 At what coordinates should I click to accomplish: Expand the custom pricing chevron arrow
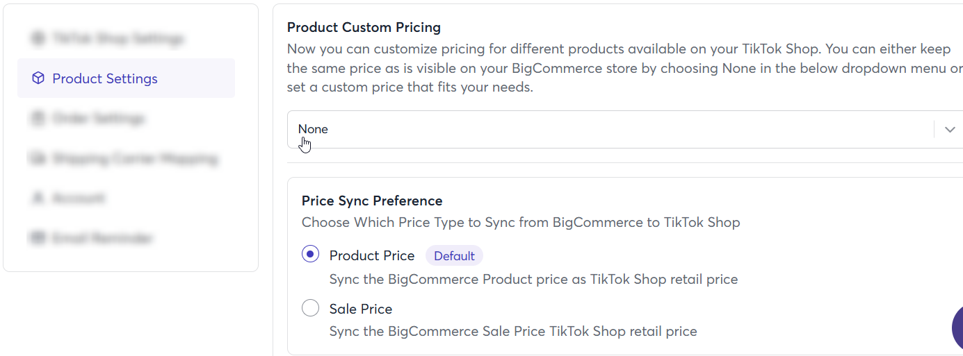coord(950,130)
